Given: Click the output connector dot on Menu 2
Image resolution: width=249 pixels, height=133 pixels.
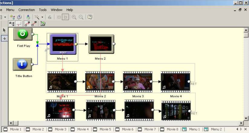Looking at the screenshot, I should (114, 44).
